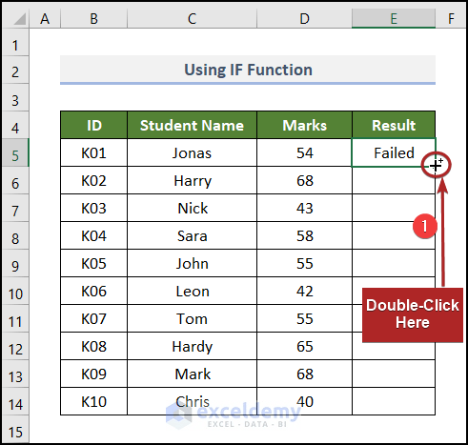This screenshot has width=468, height=445.
Task: Select row 11 header
Action: click(x=15, y=318)
